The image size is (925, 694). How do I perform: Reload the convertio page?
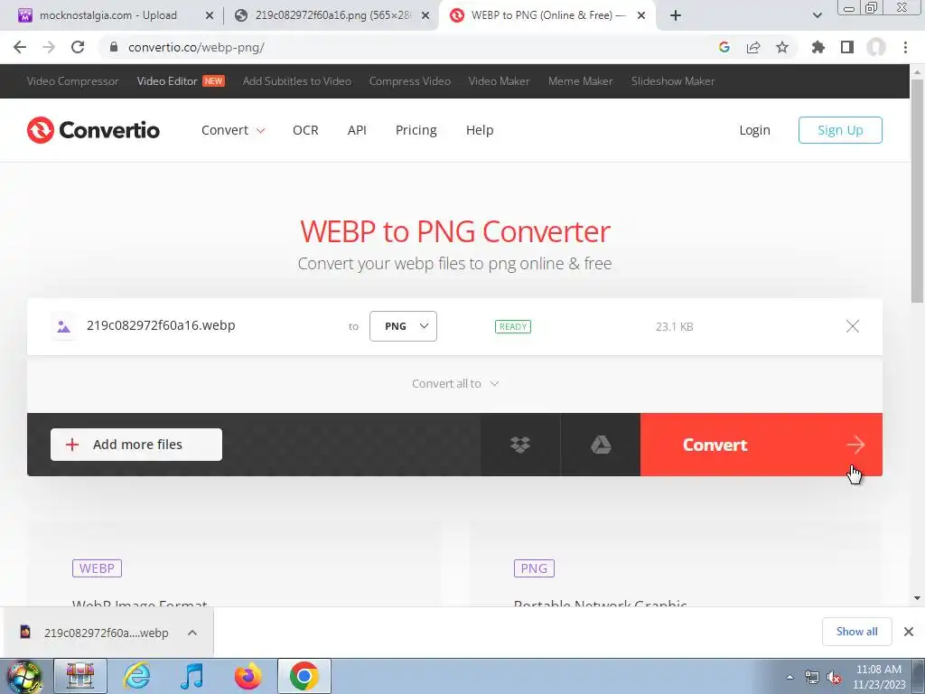tap(78, 47)
